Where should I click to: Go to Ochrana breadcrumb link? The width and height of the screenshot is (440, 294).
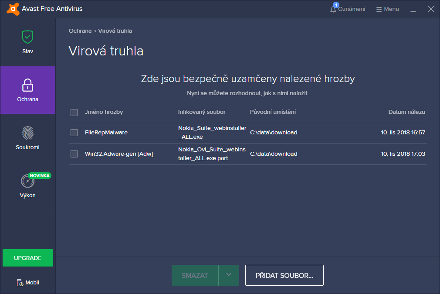pyautogui.click(x=80, y=31)
